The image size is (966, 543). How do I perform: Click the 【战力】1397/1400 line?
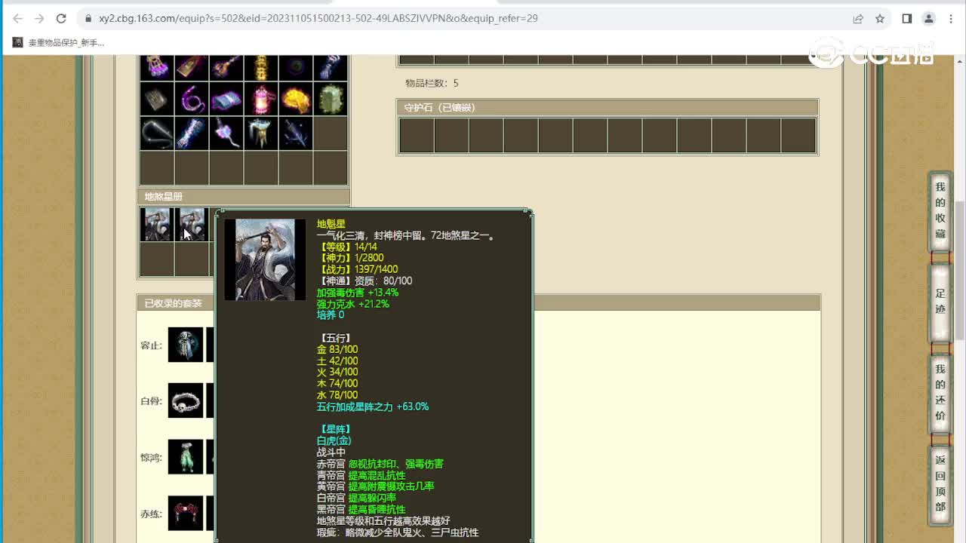[358, 269]
